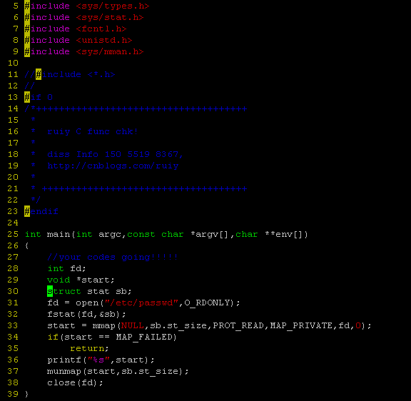Click the 'printf' call on line 36
This screenshot has height=401, width=411.
64,360
